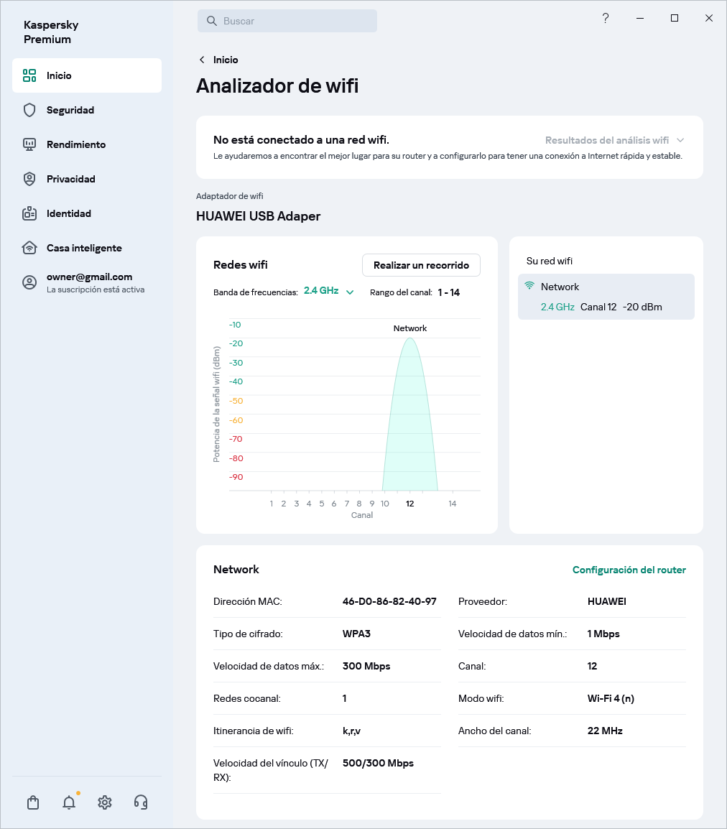Open the store bag icon in sidebar footer
The image size is (727, 829).
33,802
